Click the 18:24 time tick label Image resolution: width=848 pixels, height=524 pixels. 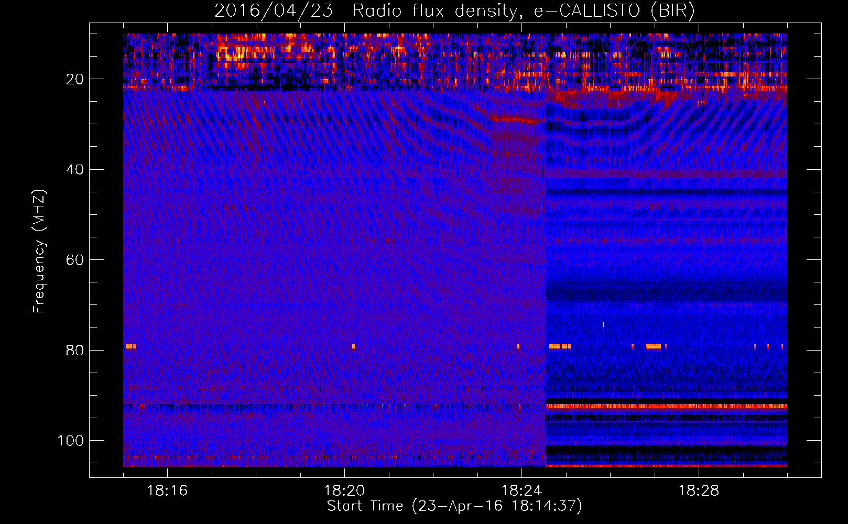[521, 491]
